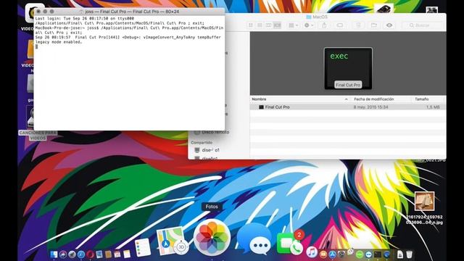
Task: Launch Siri from the Dock
Action: point(63,254)
